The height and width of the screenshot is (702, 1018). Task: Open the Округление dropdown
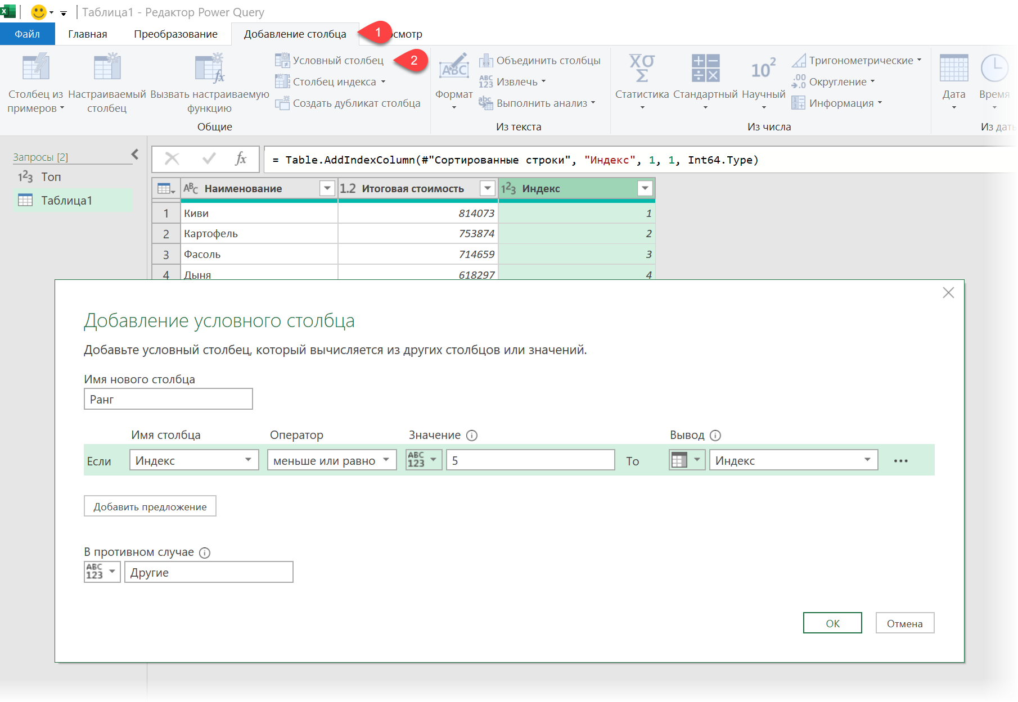point(833,81)
